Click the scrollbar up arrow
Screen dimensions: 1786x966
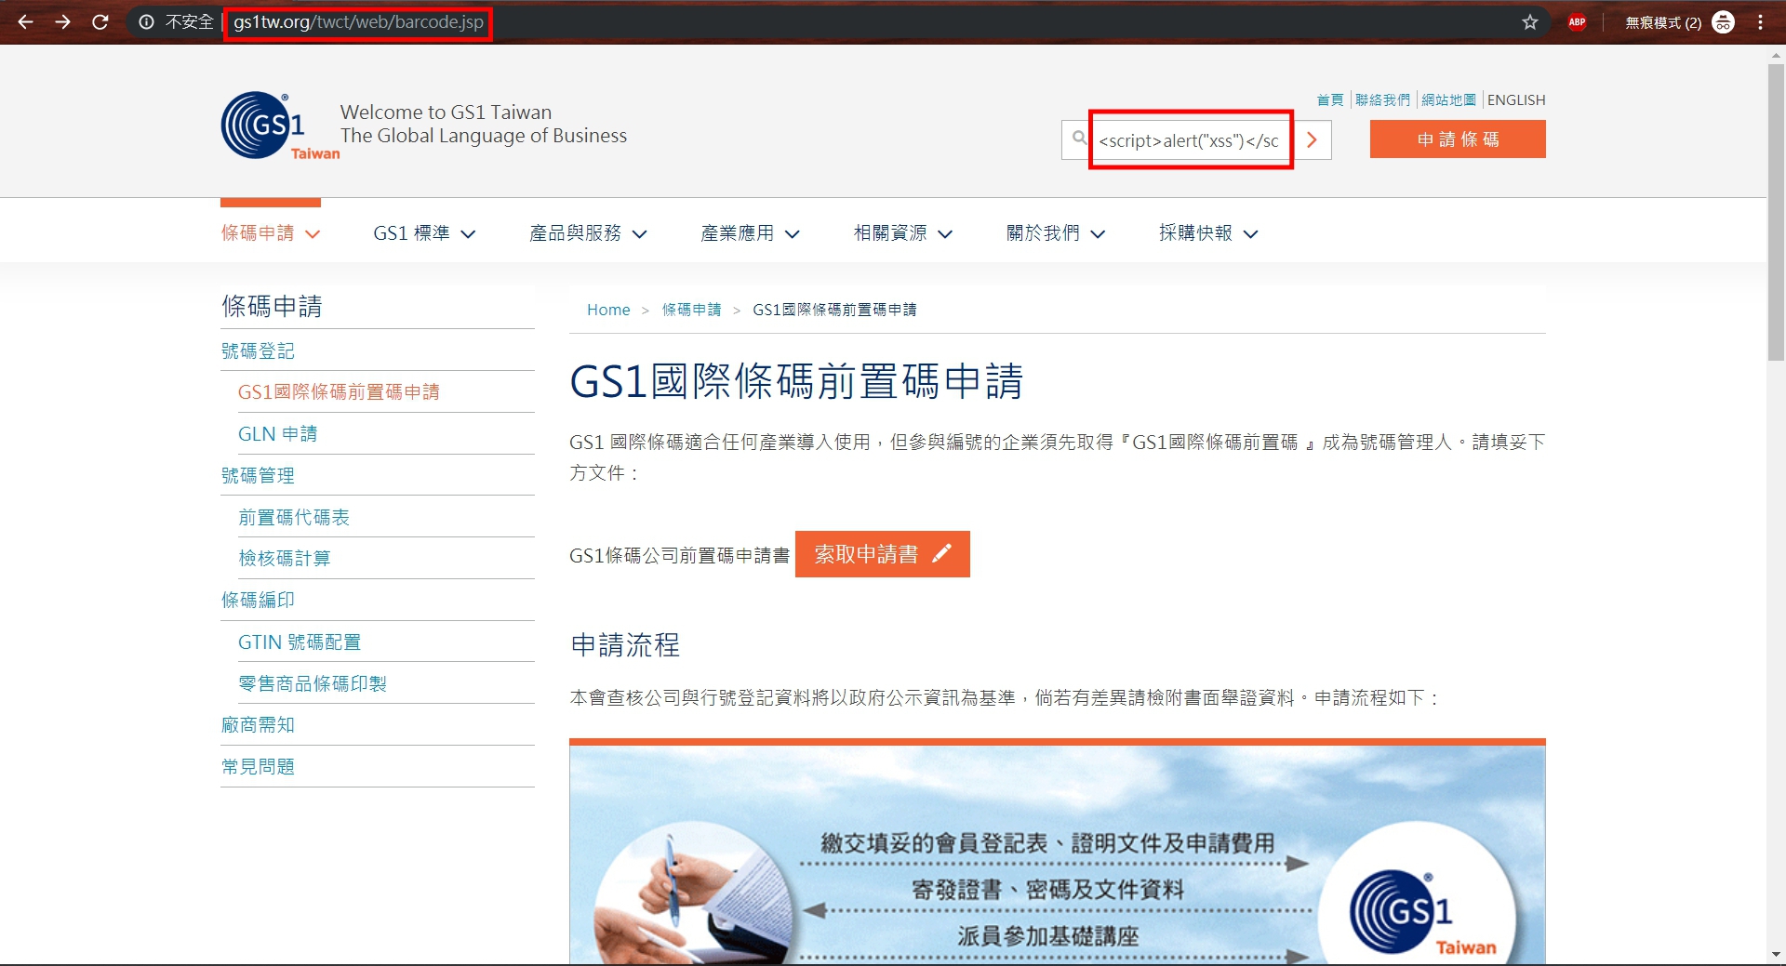[1776, 55]
